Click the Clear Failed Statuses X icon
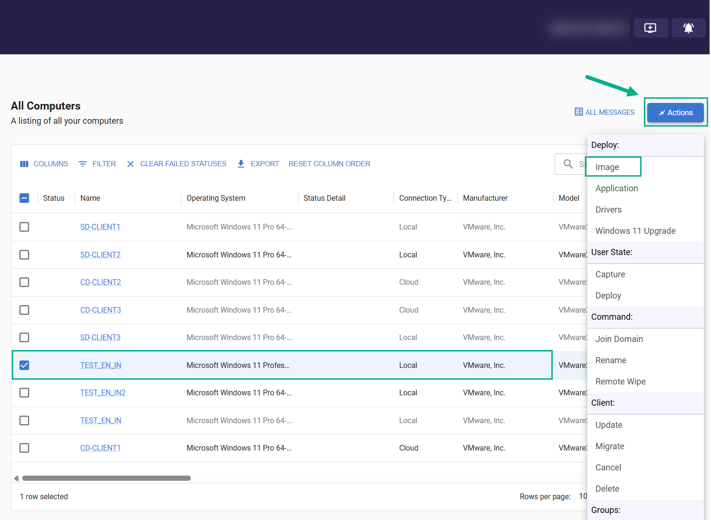This screenshot has height=520, width=711. 130,164
